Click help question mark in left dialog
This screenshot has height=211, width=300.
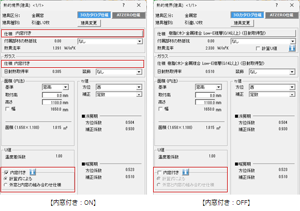124,5
